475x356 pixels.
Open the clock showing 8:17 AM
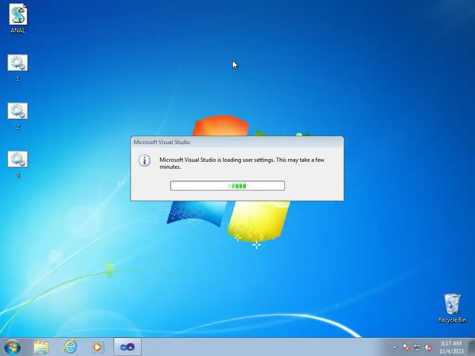(451, 347)
